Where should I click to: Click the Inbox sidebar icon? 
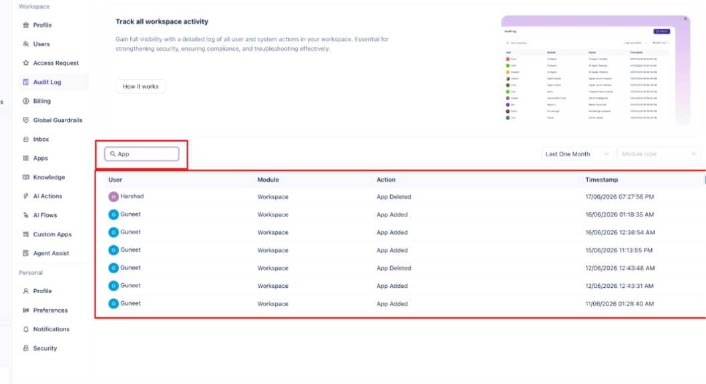(x=25, y=139)
